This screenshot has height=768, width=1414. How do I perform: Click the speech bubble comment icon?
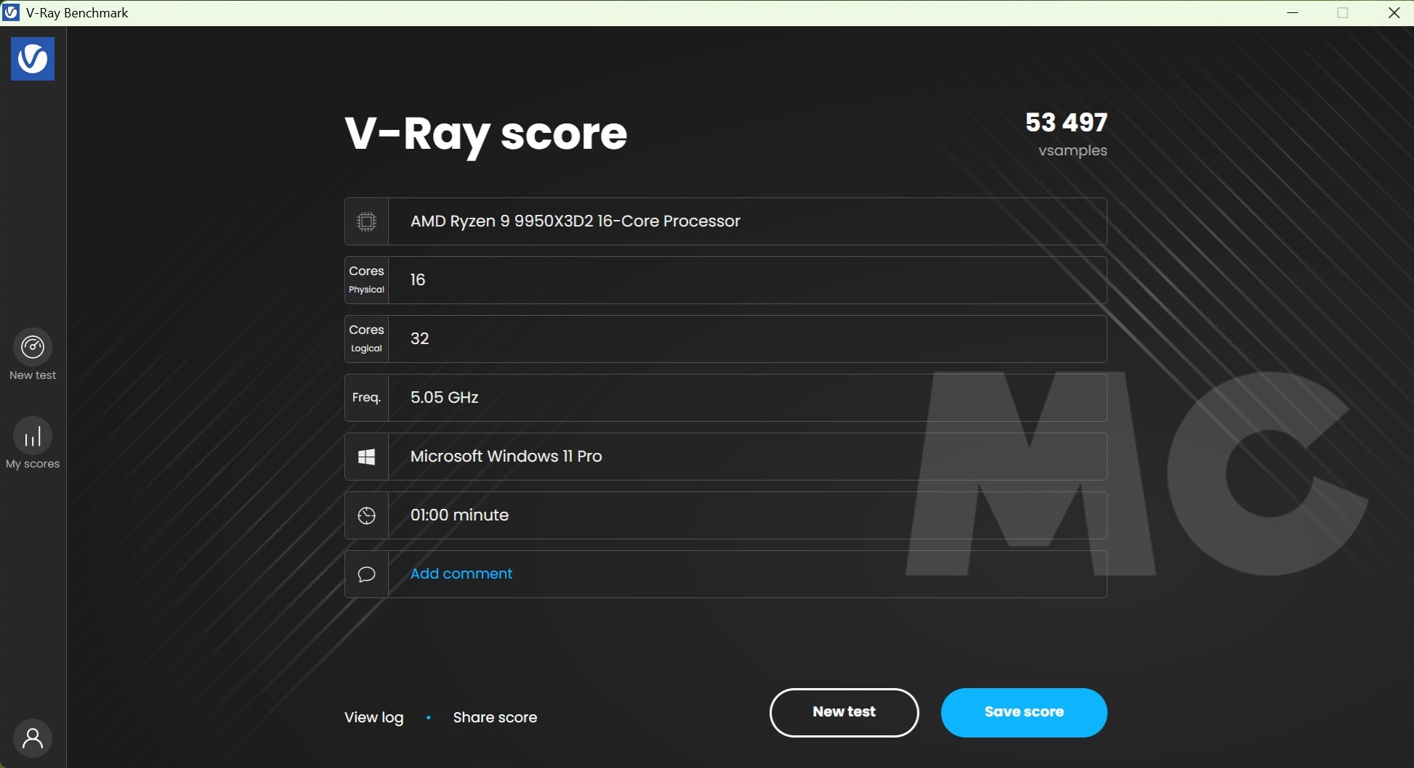click(x=366, y=574)
